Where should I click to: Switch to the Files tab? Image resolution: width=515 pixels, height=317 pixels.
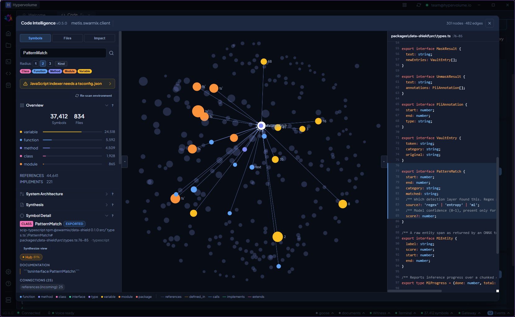click(x=67, y=38)
